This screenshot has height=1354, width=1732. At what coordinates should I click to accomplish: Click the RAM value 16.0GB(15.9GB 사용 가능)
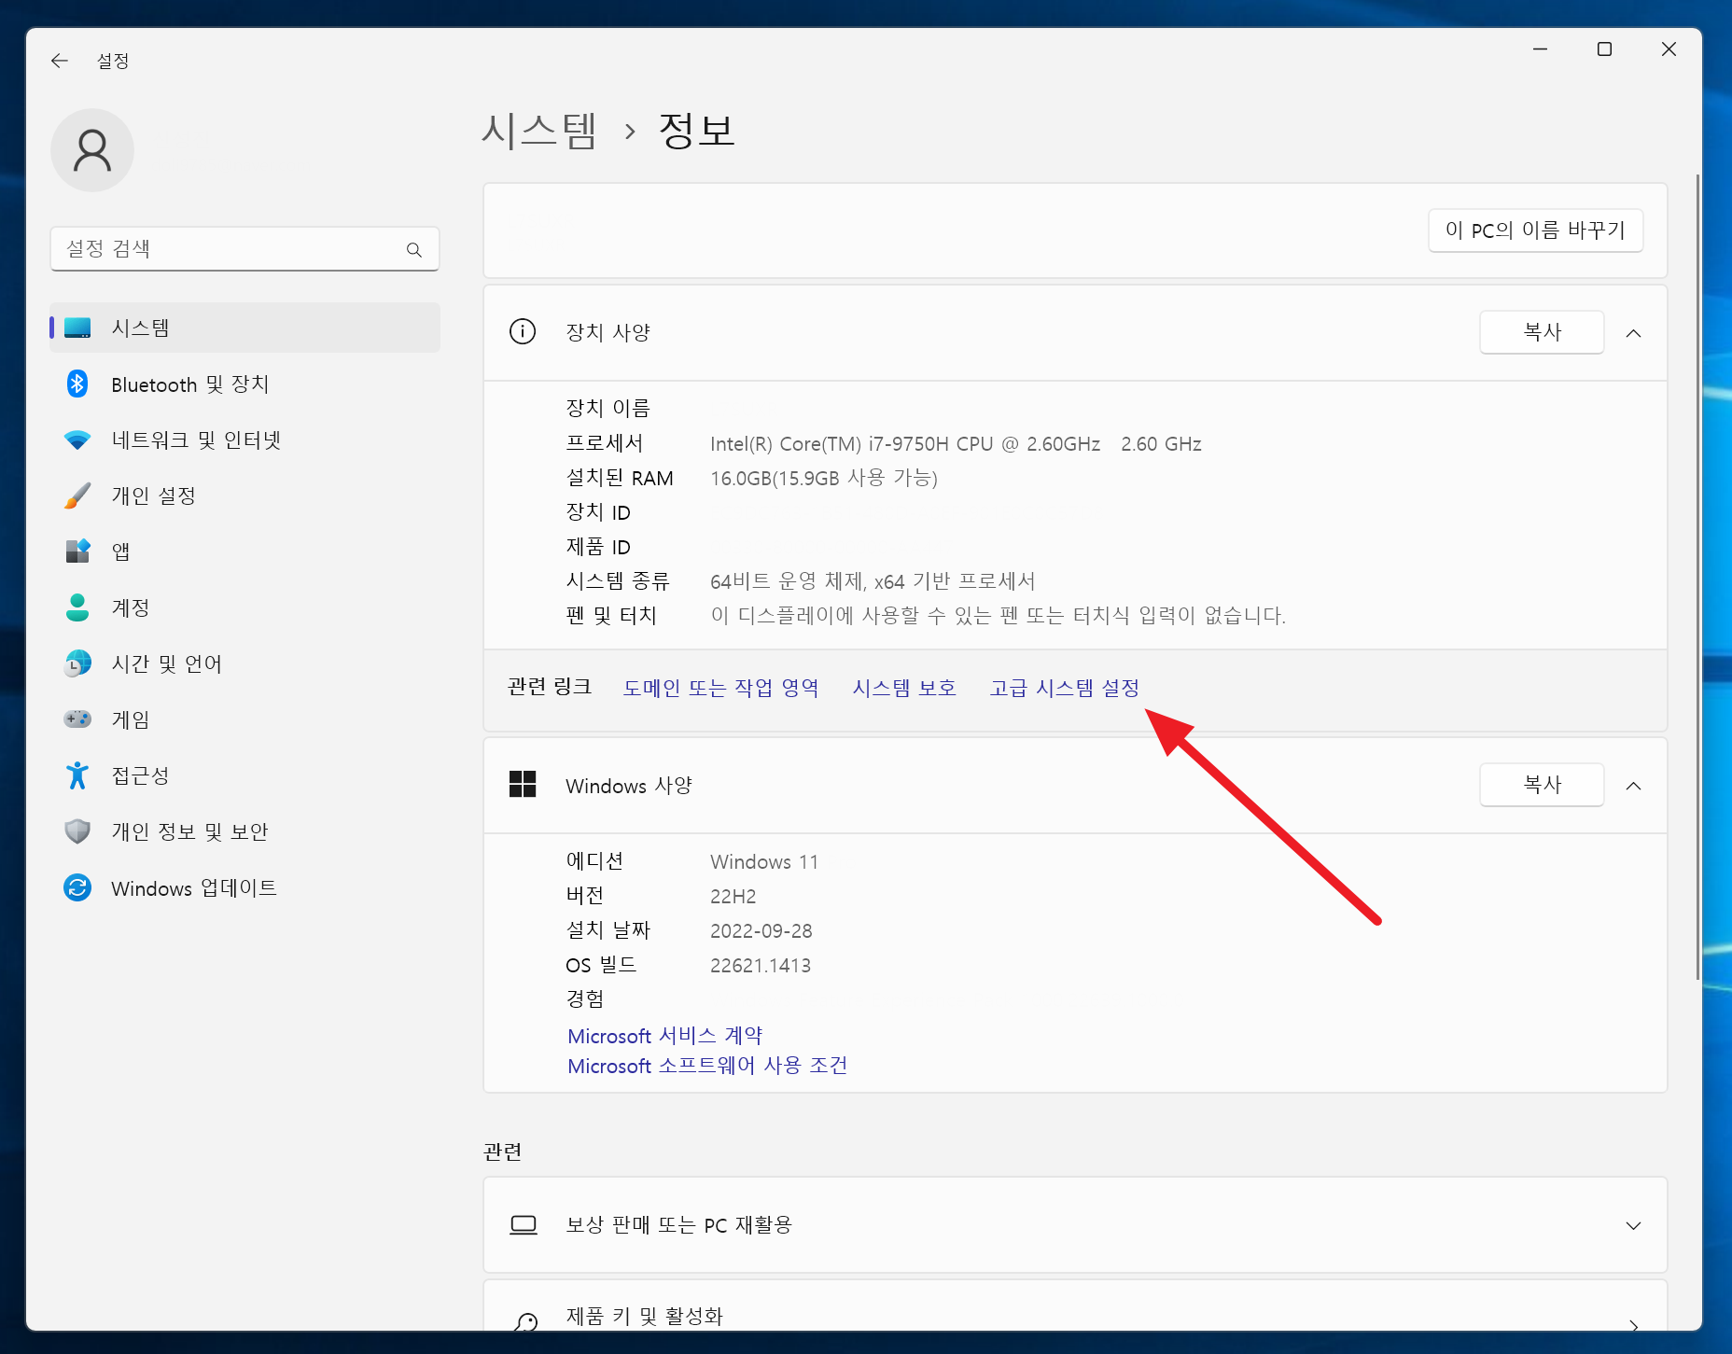pyautogui.click(x=824, y=479)
